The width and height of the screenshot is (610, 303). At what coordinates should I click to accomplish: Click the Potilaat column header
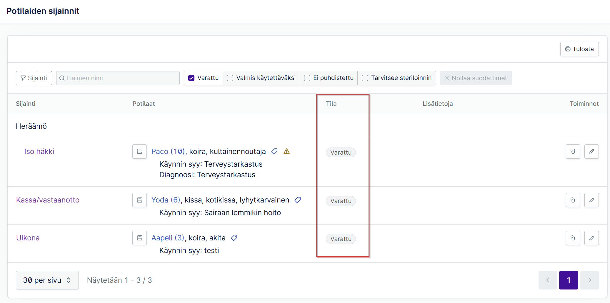pos(144,103)
